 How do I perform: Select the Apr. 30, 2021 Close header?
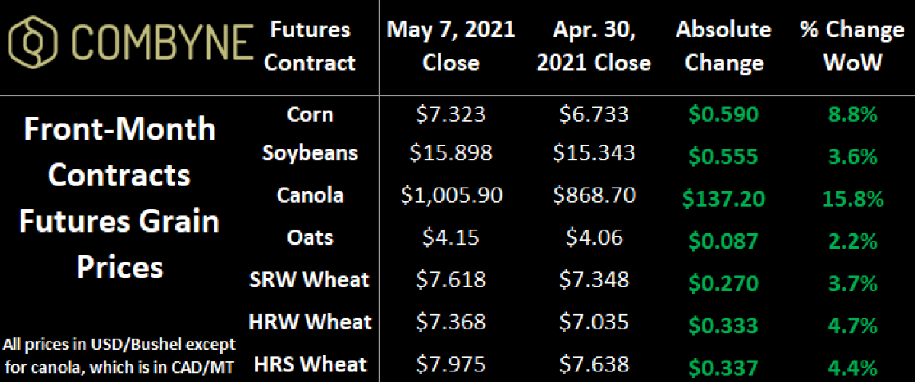tap(593, 46)
